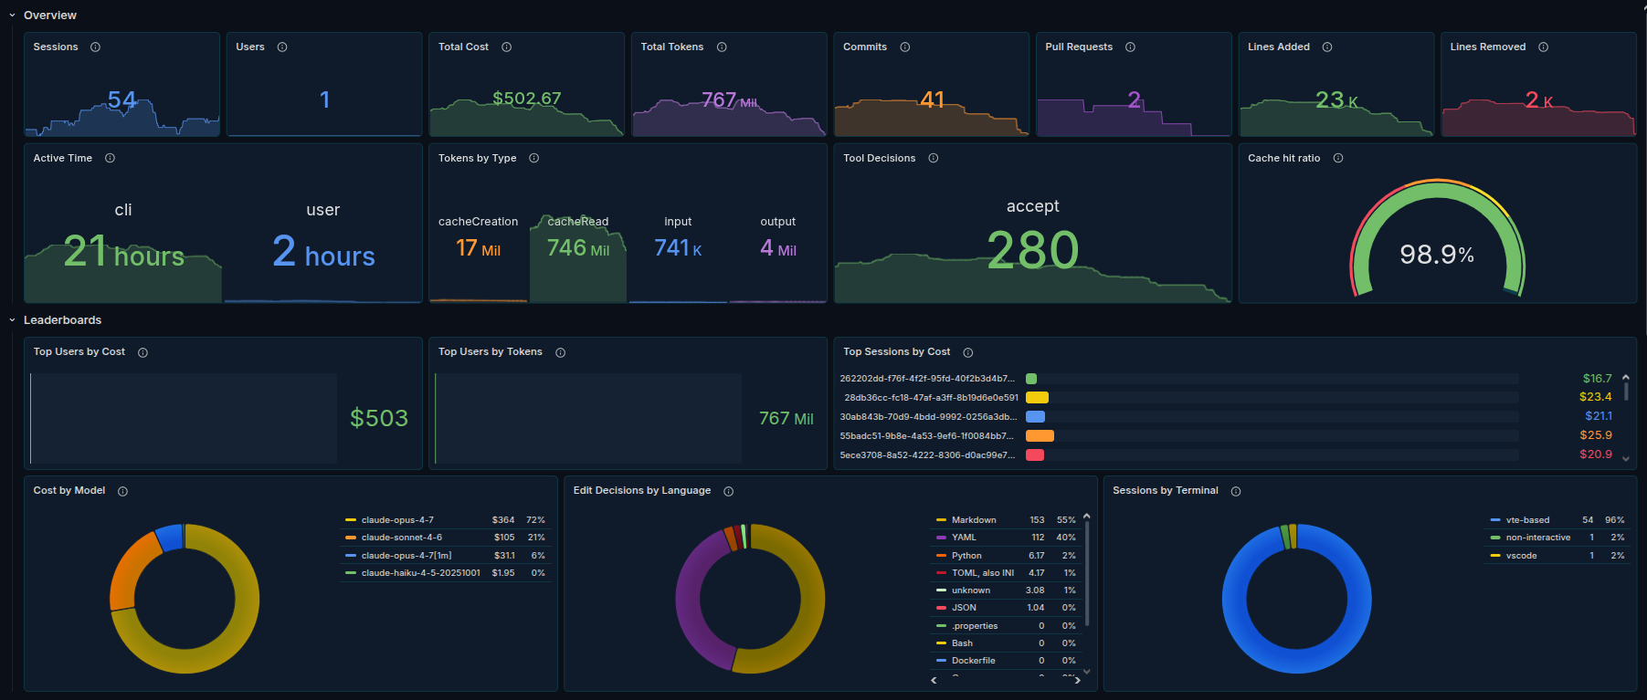
Task: Click the Lines Added info icon
Action: click(1327, 47)
